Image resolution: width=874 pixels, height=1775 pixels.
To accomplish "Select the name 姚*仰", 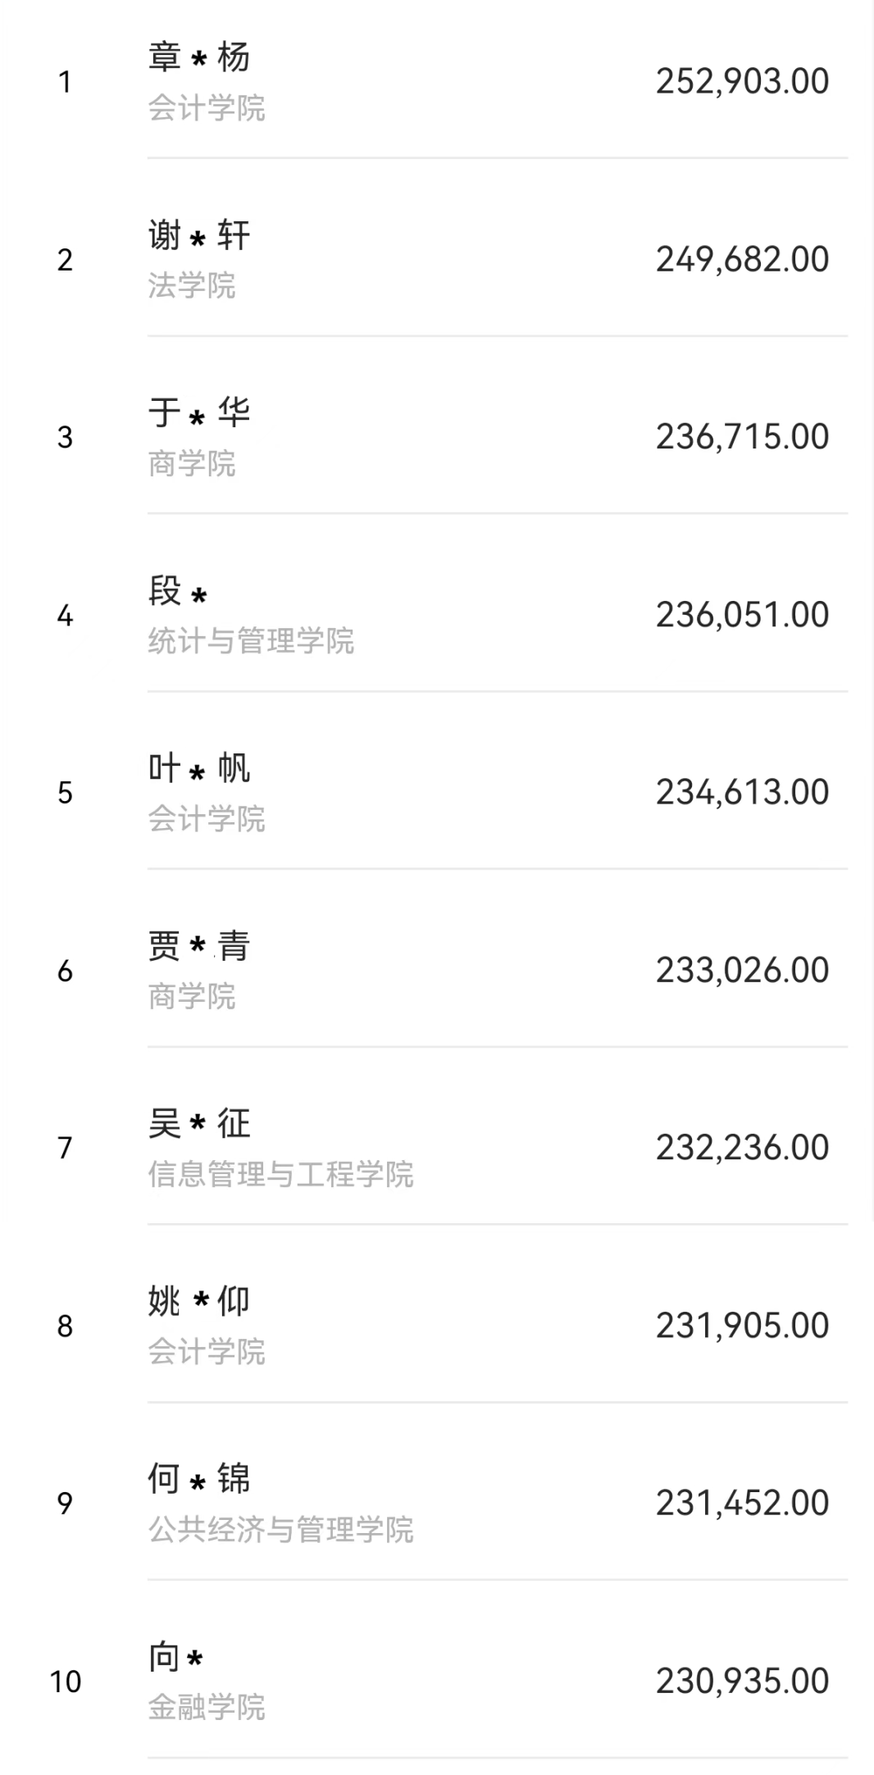I will 199,1301.
